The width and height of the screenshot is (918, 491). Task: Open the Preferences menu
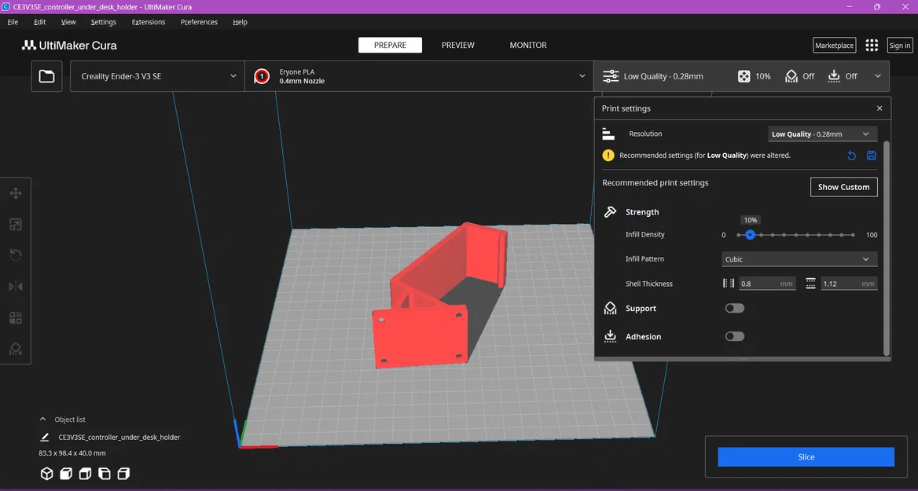[199, 22]
